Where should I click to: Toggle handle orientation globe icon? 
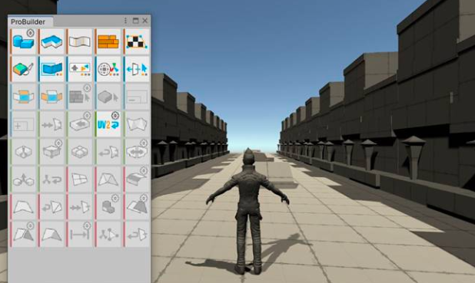click(x=108, y=69)
